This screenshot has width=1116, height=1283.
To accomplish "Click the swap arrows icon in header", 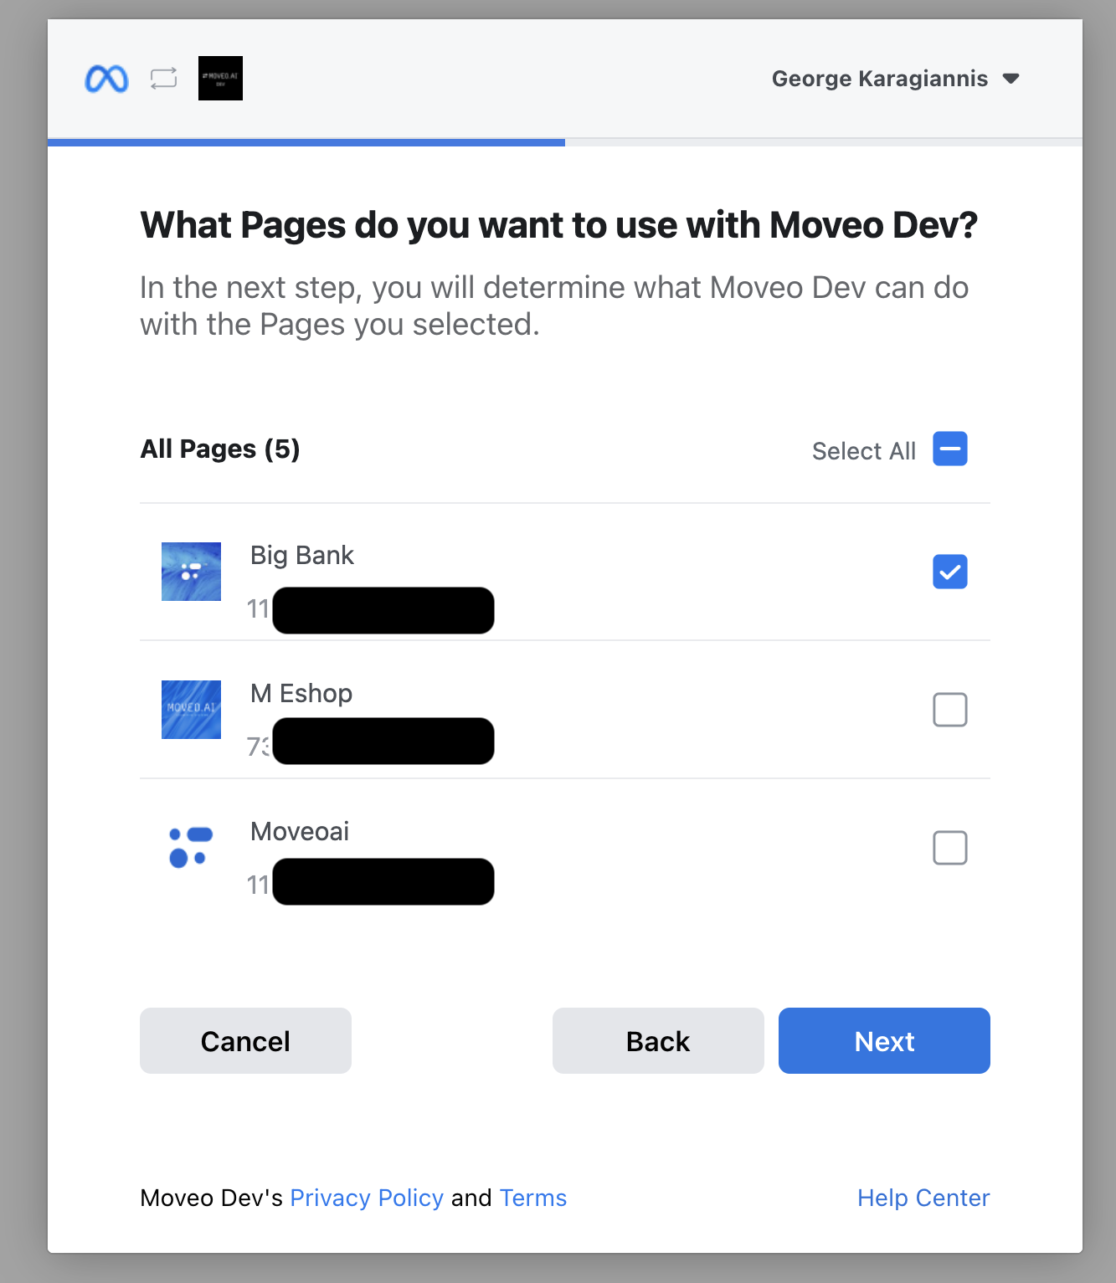I will 163,79.
